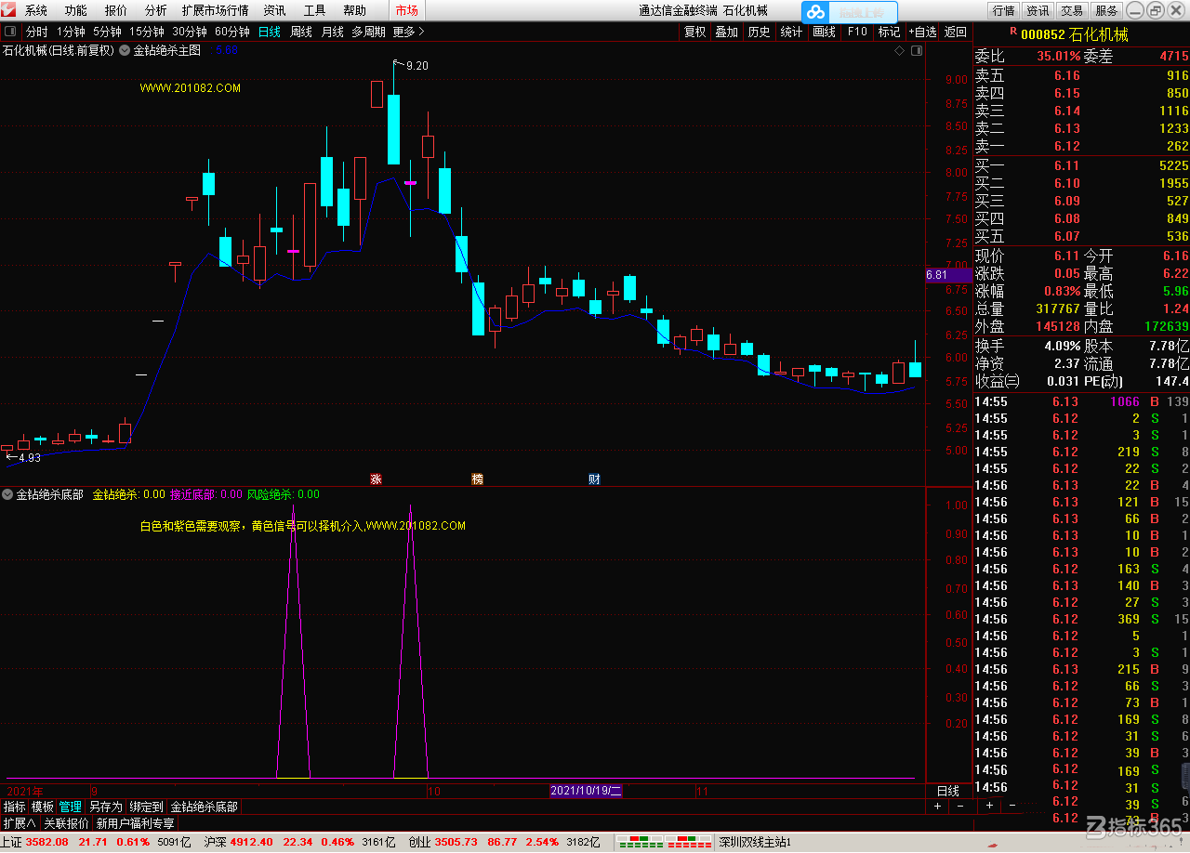
Task: Click the 画线 toolbar button
Action: click(824, 31)
